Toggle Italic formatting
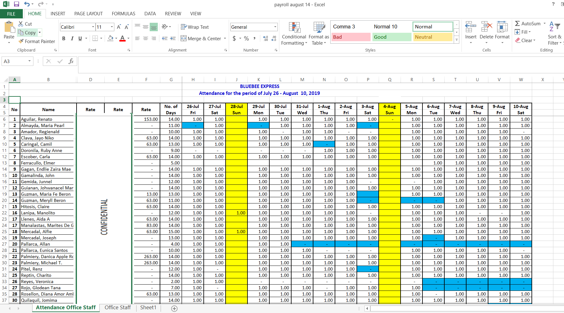Image resolution: width=564 pixels, height=313 pixels. tap(72, 38)
